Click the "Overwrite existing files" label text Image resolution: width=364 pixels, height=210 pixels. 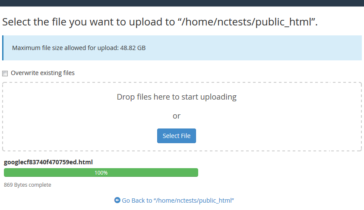(x=43, y=73)
